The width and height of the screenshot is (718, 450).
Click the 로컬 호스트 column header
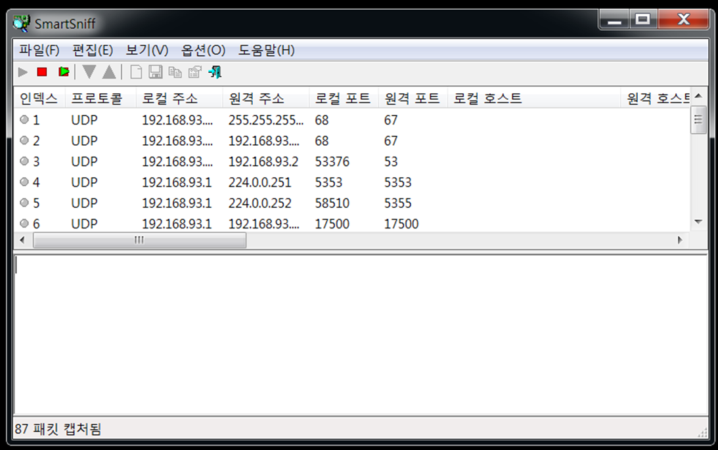coord(534,98)
